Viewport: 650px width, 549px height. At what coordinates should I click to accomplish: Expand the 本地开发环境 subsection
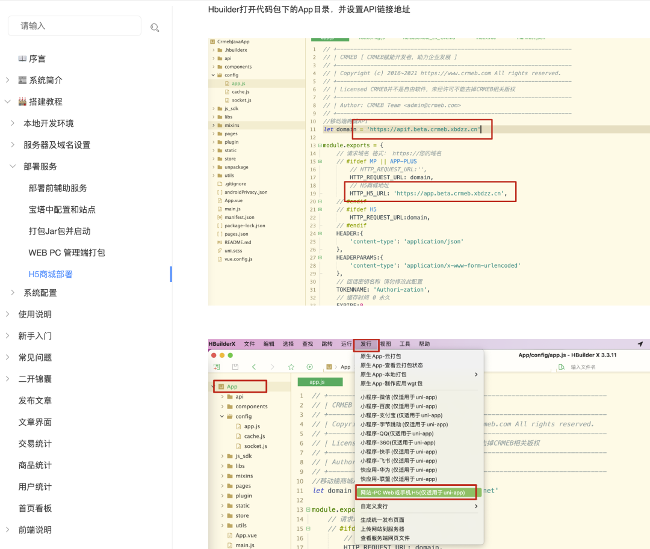click(x=13, y=123)
